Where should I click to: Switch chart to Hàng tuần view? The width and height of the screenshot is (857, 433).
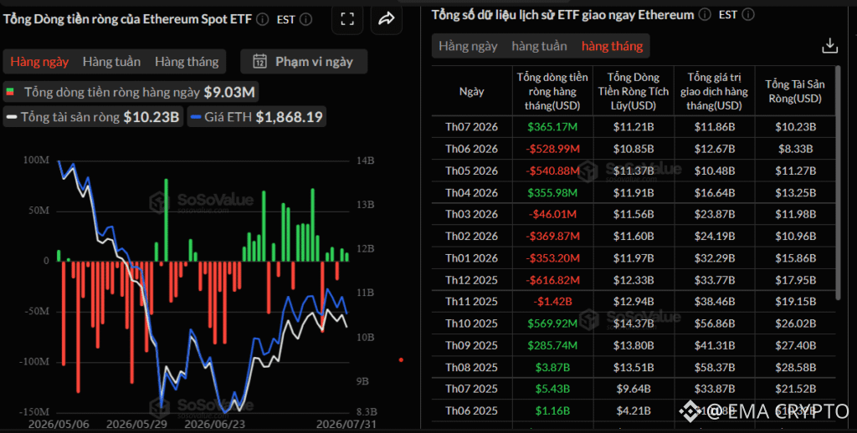click(111, 61)
